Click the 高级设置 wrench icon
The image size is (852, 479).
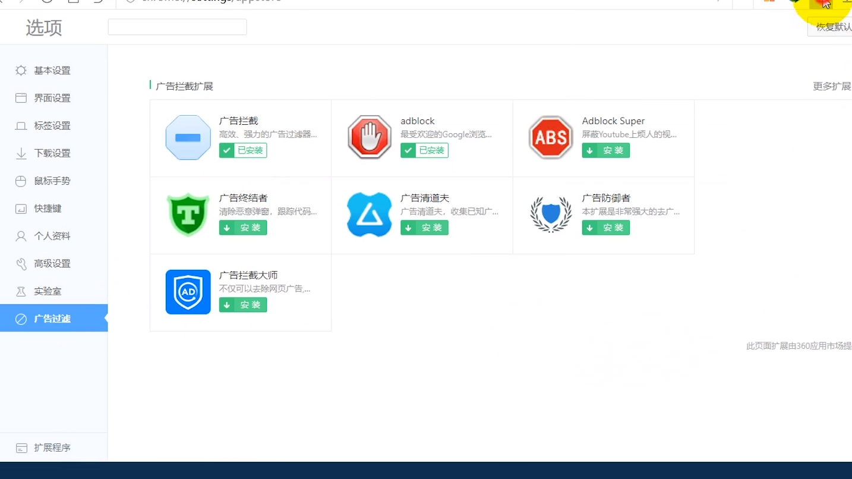(x=21, y=264)
